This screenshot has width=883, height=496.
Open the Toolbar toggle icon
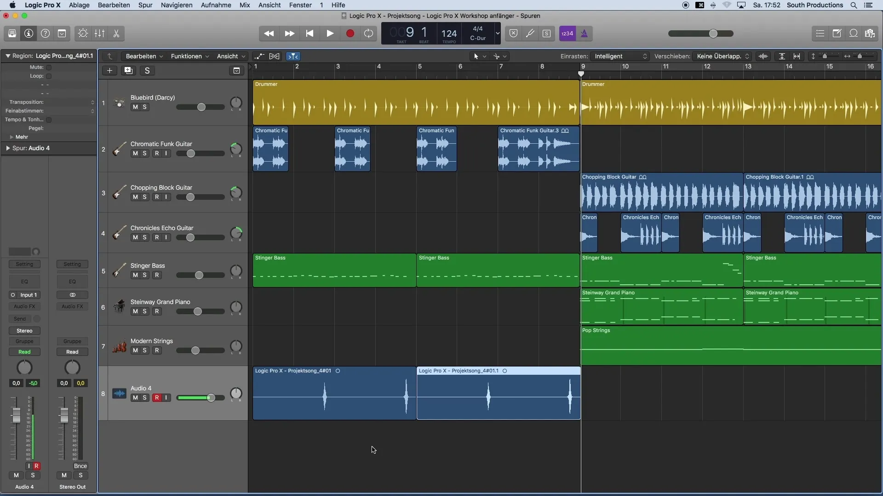click(x=62, y=34)
